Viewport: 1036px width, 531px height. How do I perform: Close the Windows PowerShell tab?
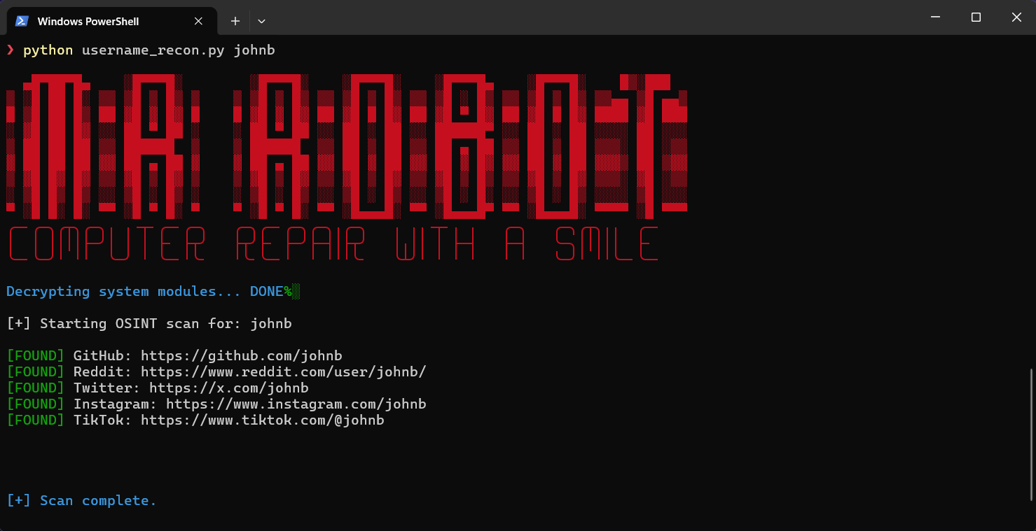pyautogui.click(x=199, y=21)
